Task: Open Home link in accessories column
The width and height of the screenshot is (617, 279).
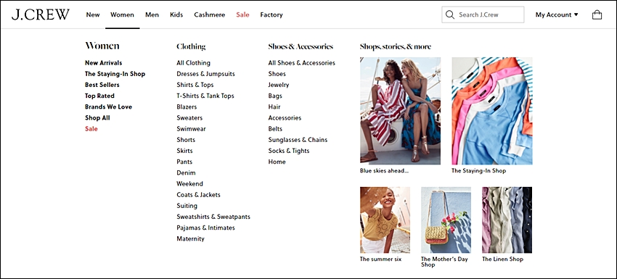Action: point(277,162)
